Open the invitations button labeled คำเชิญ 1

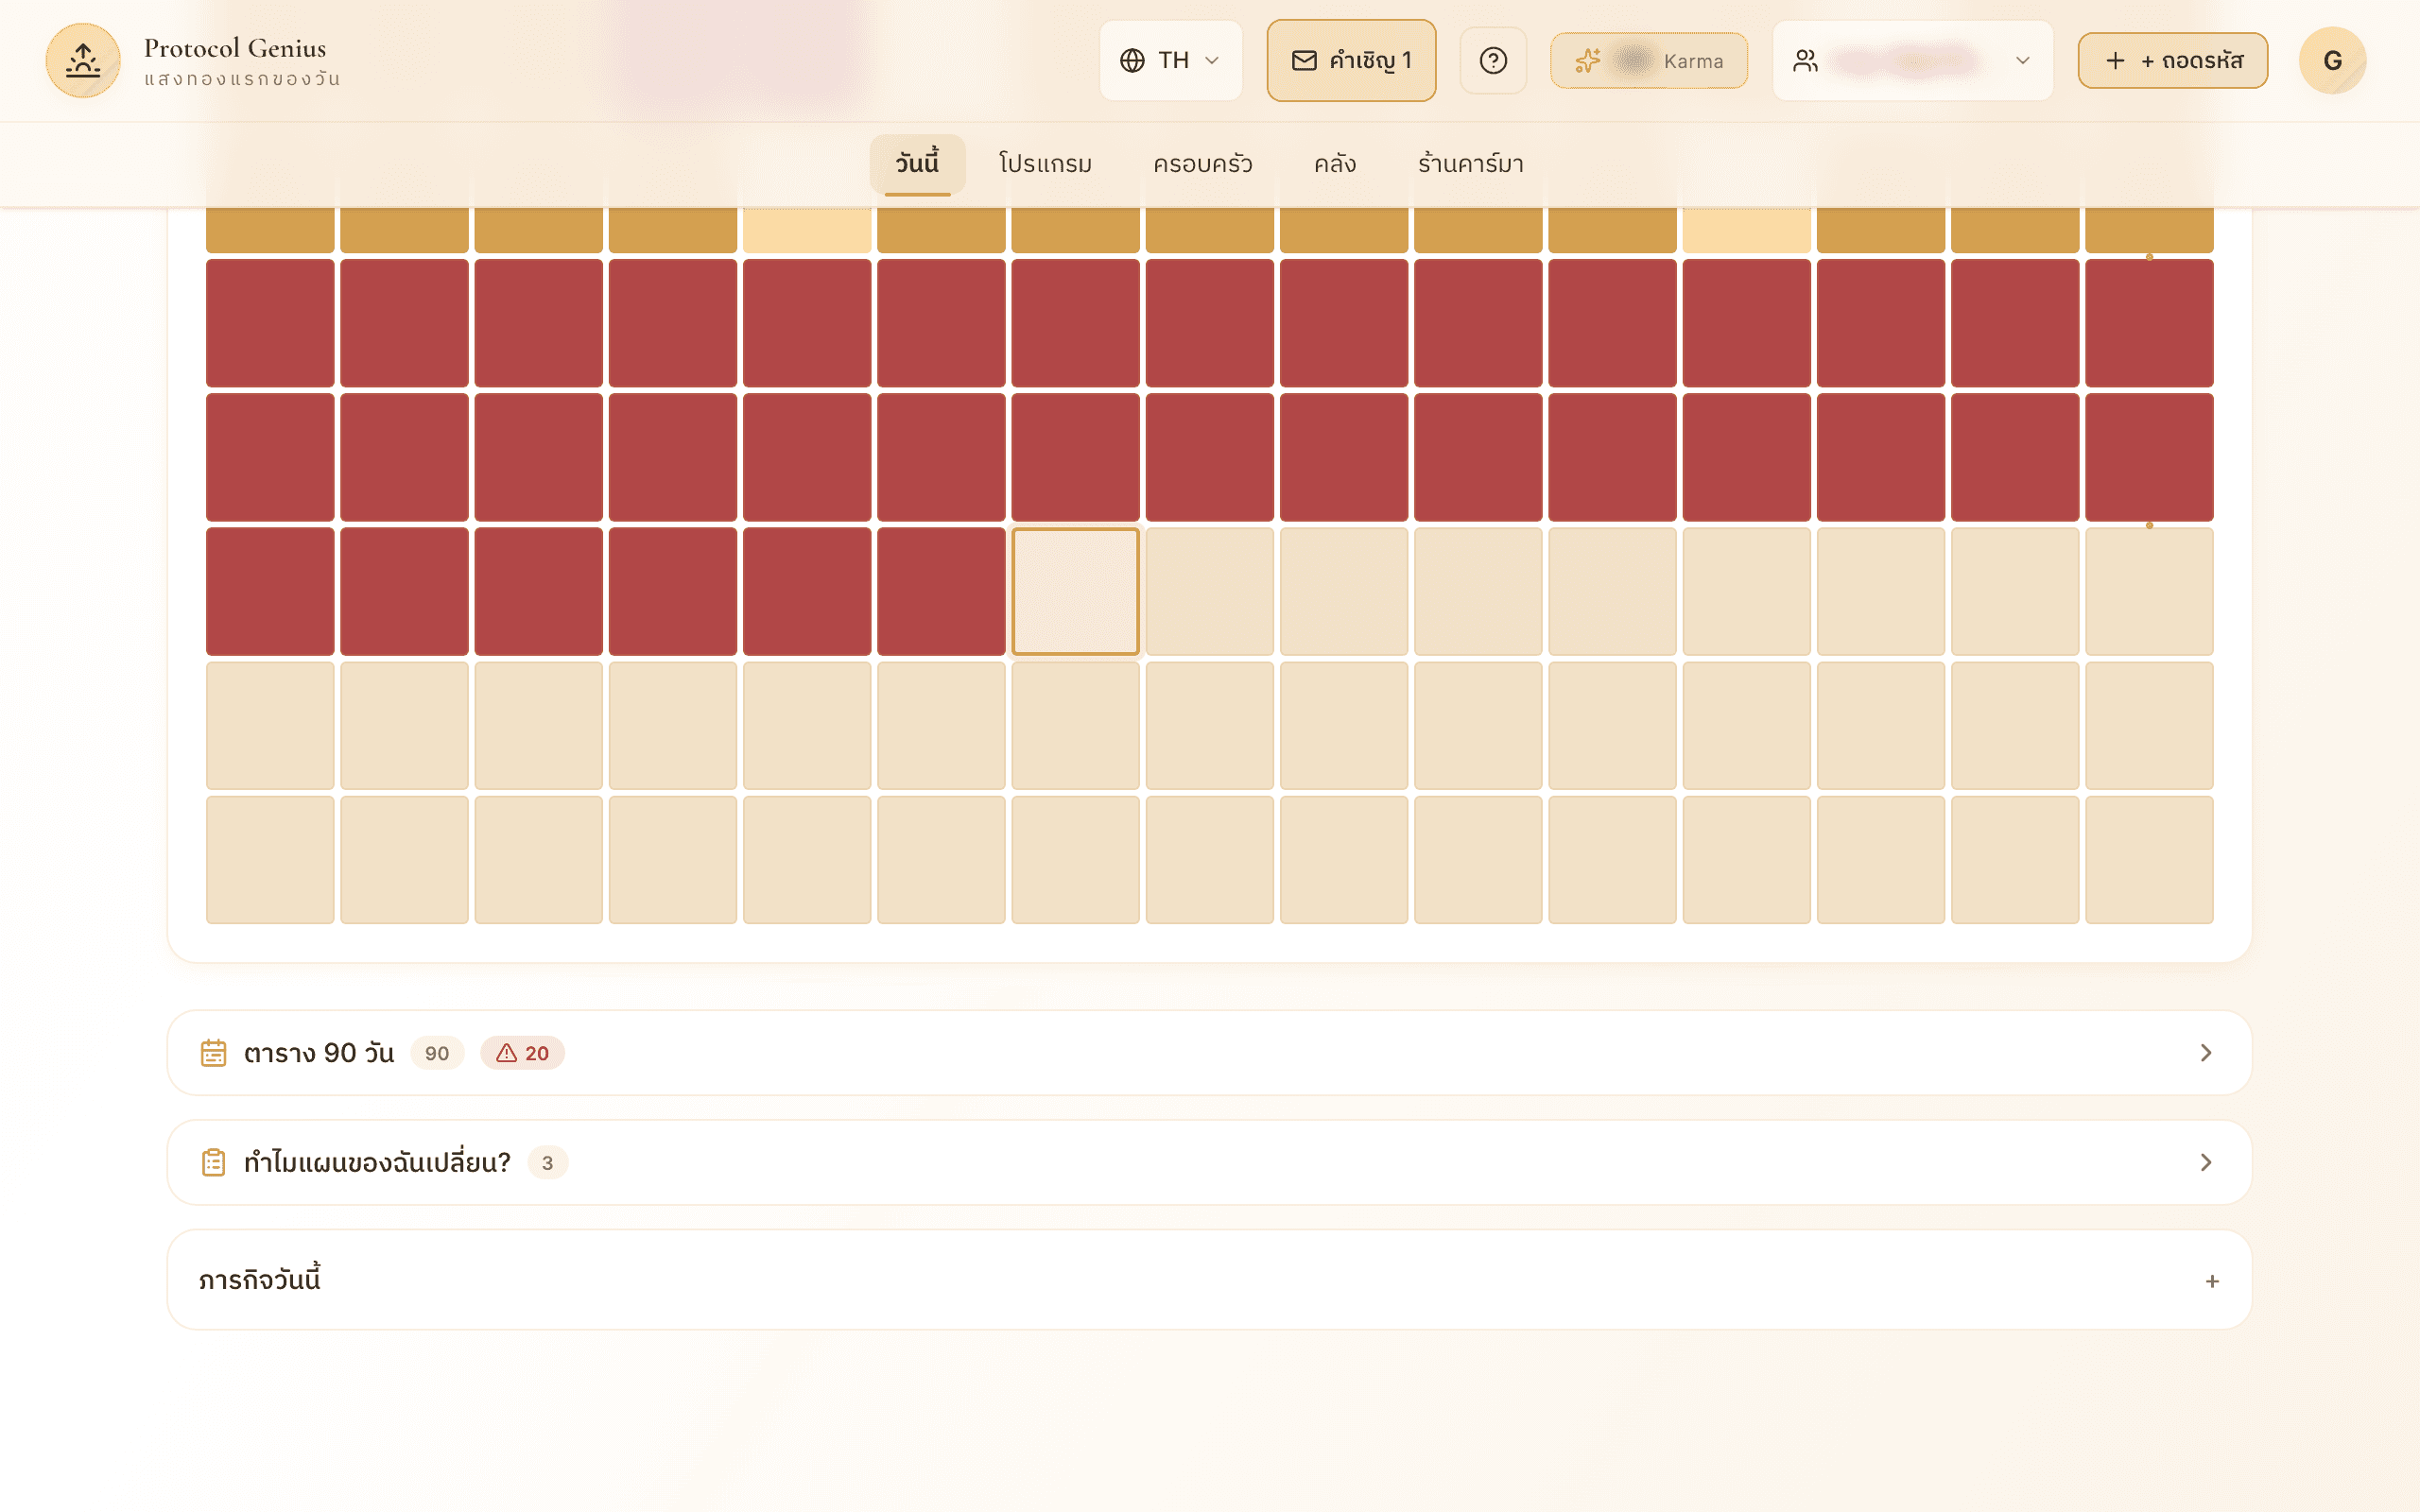click(1351, 60)
